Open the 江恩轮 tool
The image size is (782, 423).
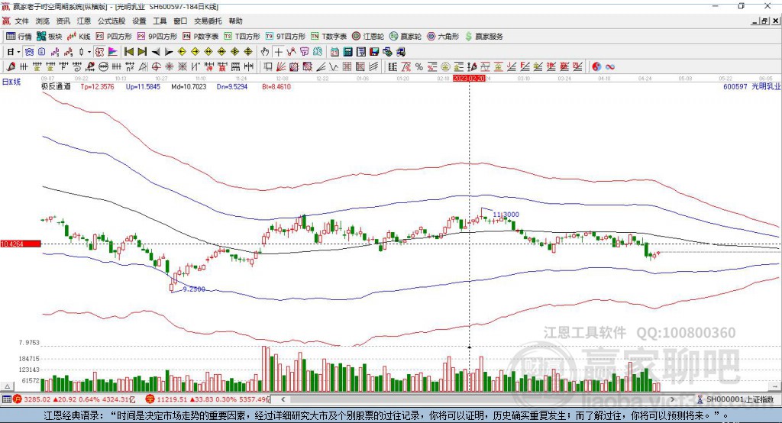(368, 37)
